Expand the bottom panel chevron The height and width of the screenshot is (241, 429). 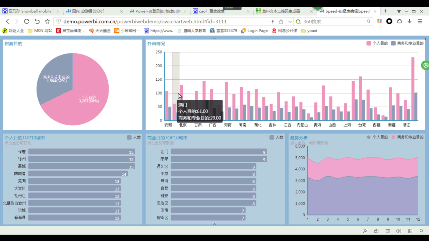[214, 224]
